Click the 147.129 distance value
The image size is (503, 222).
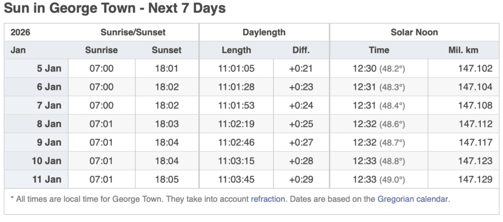coord(475,179)
